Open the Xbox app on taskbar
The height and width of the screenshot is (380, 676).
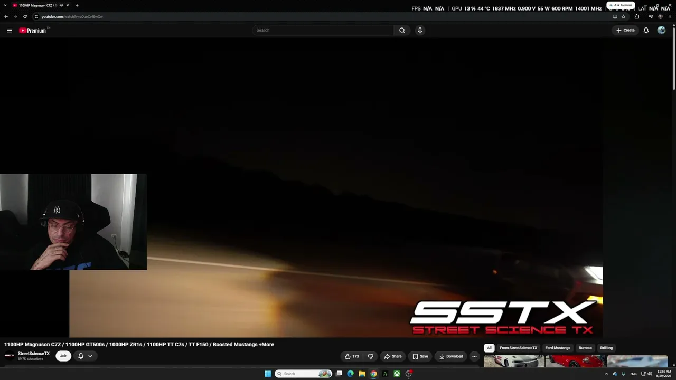click(397, 374)
